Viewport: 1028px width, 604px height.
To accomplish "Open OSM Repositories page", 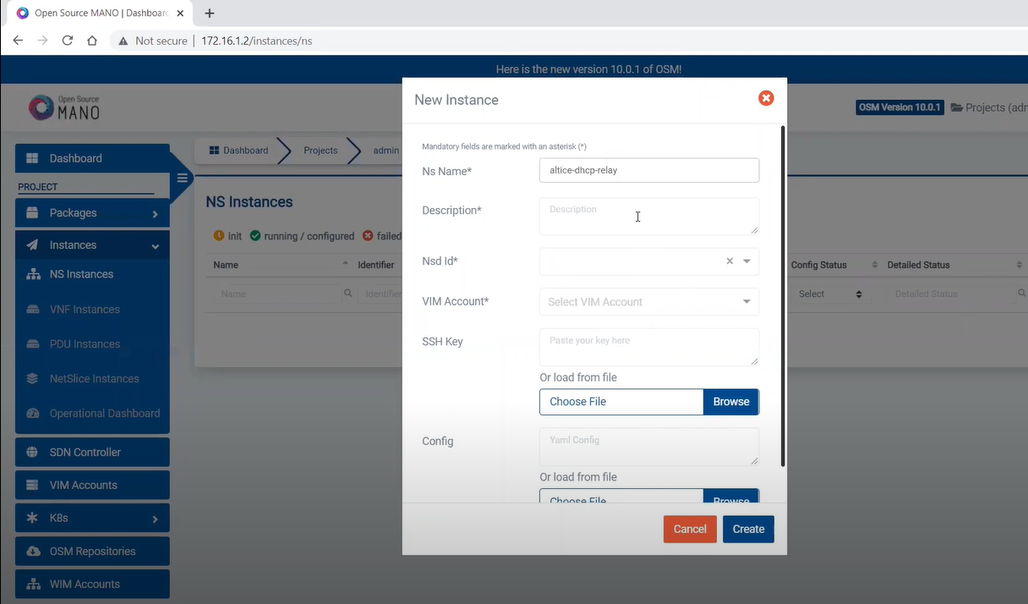I will (x=92, y=552).
